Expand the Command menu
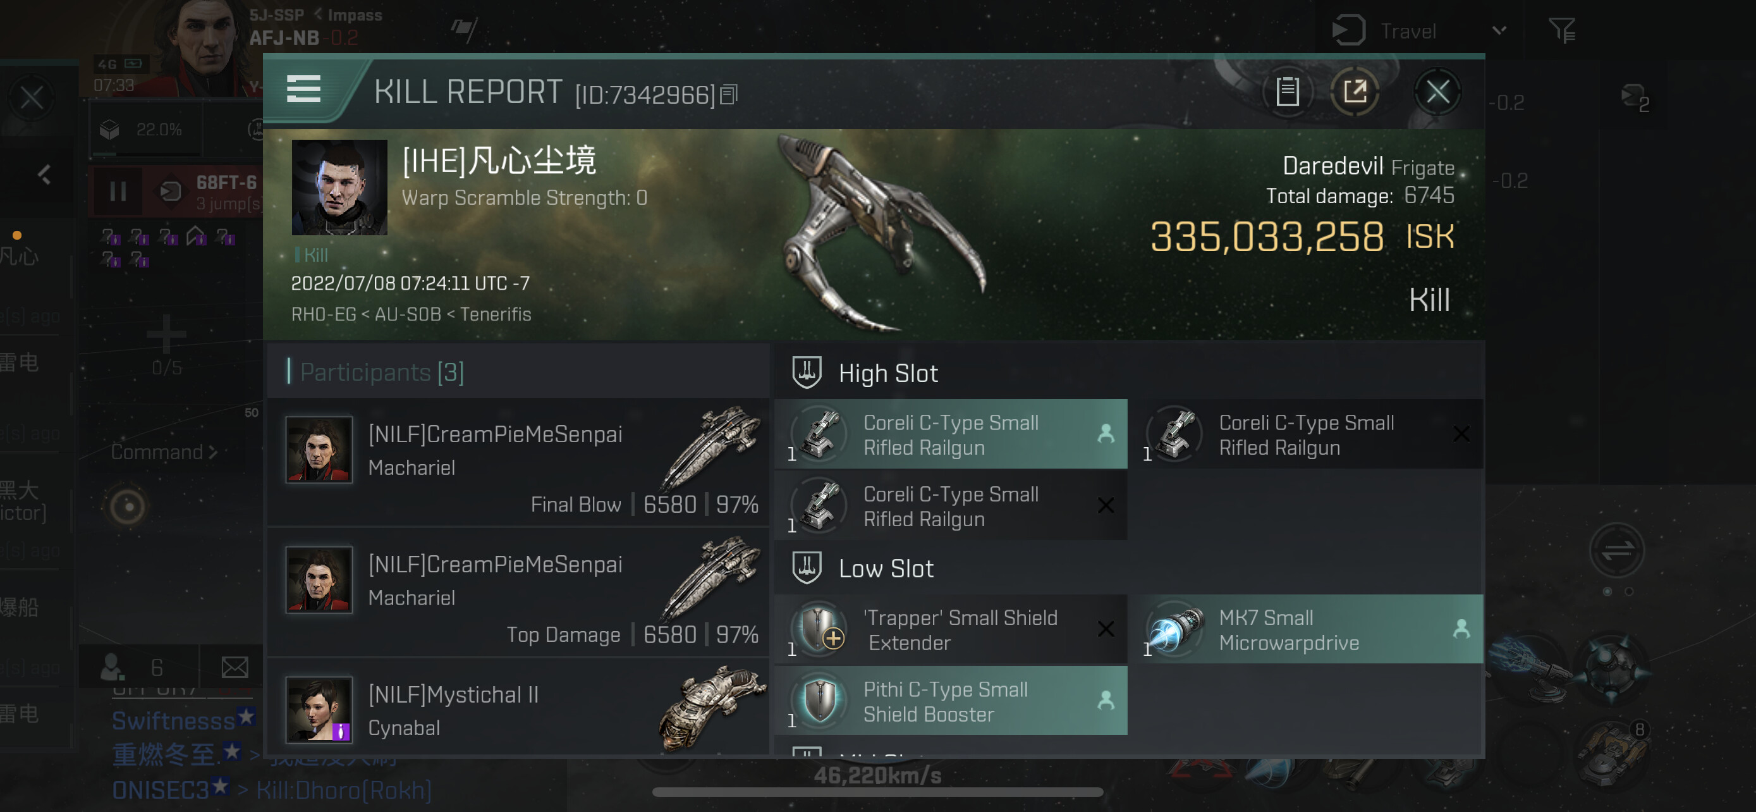The width and height of the screenshot is (1756, 812). [x=164, y=452]
